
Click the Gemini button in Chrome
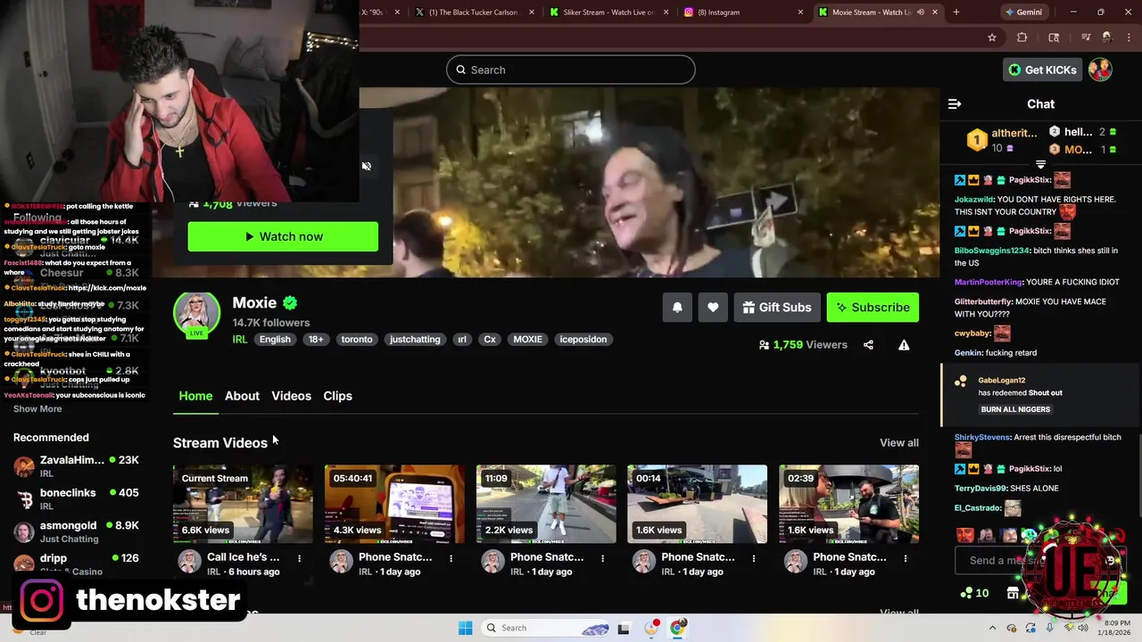(1022, 12)
